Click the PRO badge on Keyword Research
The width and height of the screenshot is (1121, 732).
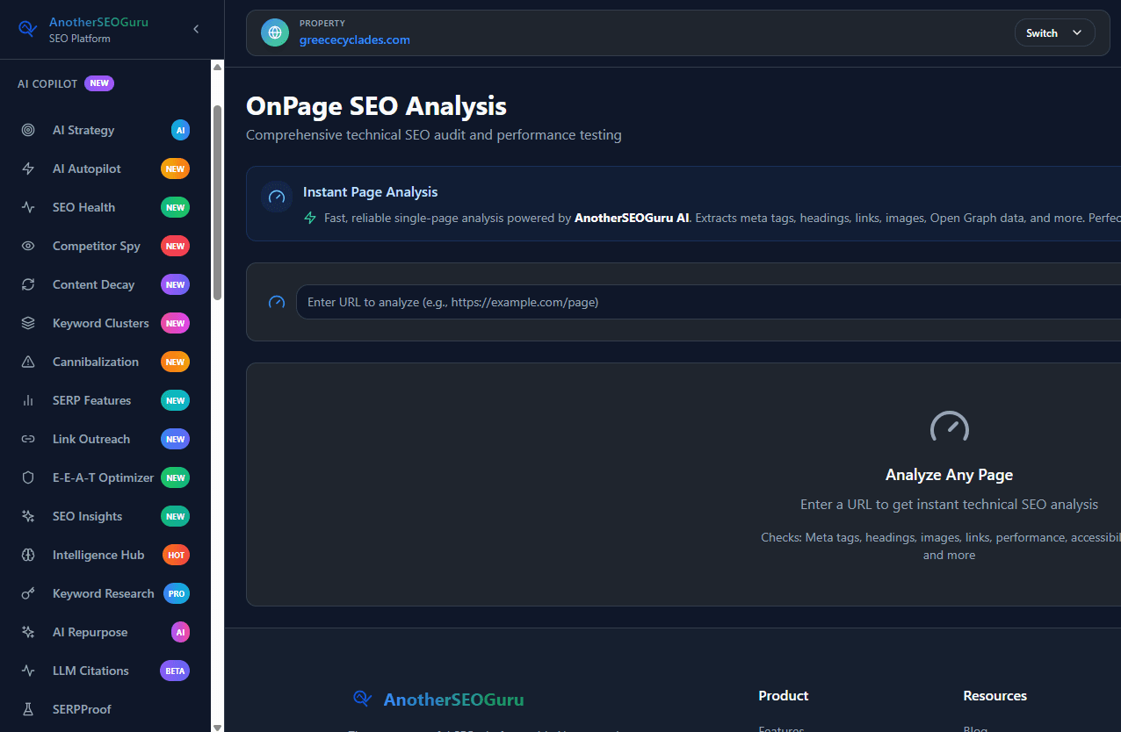tap(177, 593)
